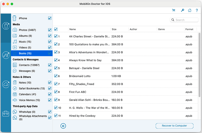This screenshot has width=202, height=133.
Task: Click the 1.09 KB size value
Action: (116, 76)
